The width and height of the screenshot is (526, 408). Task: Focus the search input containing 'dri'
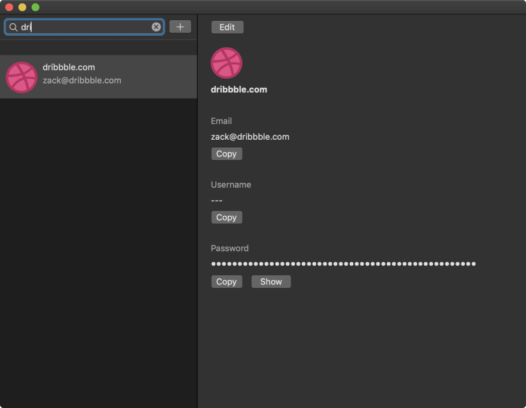tap(84, 27)
